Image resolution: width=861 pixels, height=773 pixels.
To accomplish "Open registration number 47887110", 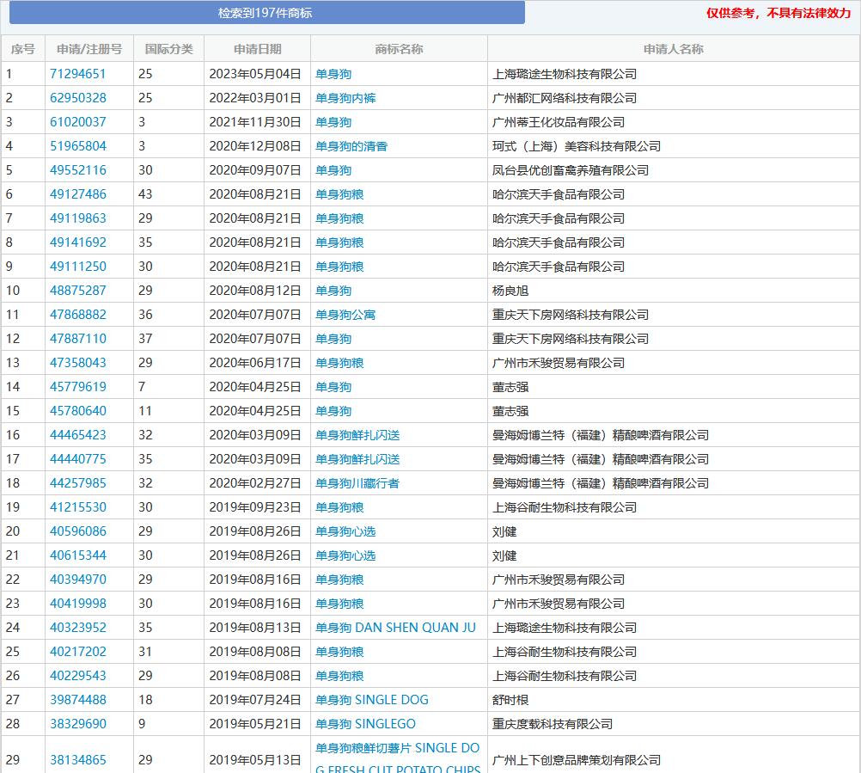I will click(x=78, y=339).
